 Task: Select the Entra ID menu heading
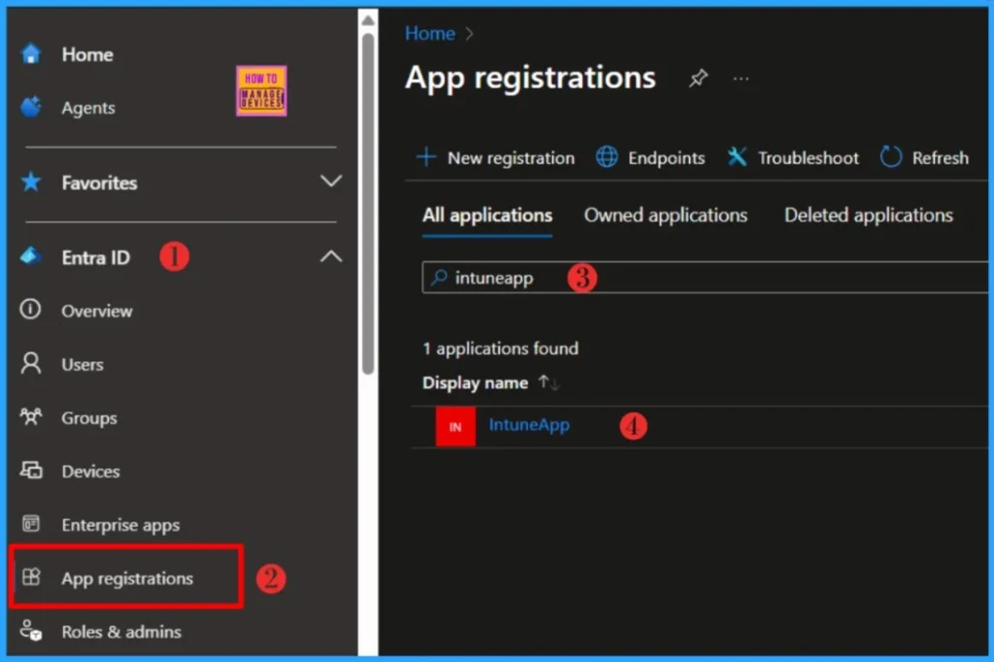point(96,257)
